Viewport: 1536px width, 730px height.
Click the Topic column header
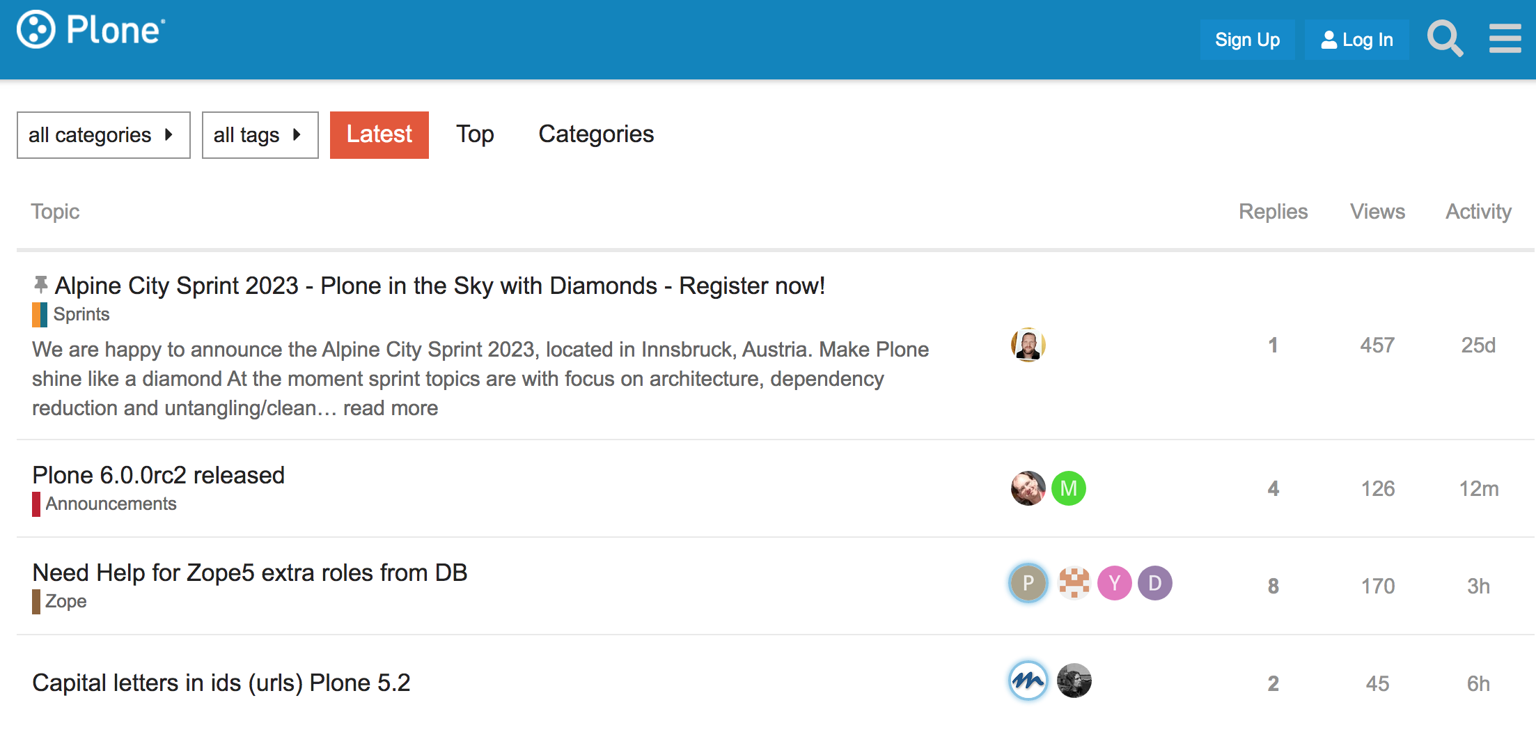[x=55, y=212]
